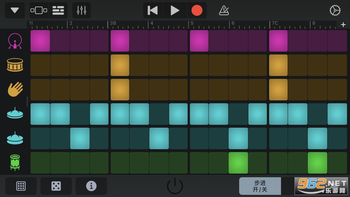The width and height of the screenshot is (350, 197).
Task: Switch to tracks view button
Action: pyautogui.click(x=58, y=10)
